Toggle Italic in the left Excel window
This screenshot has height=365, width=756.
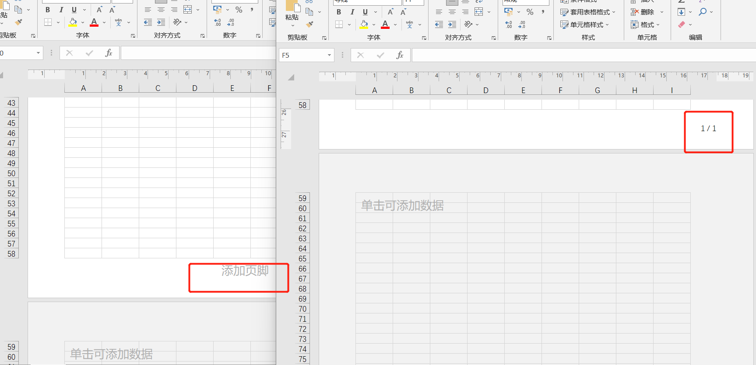tap(61, 10)
